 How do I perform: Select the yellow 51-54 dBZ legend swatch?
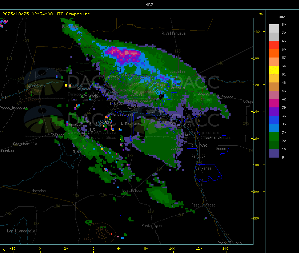tap(274, 70)
